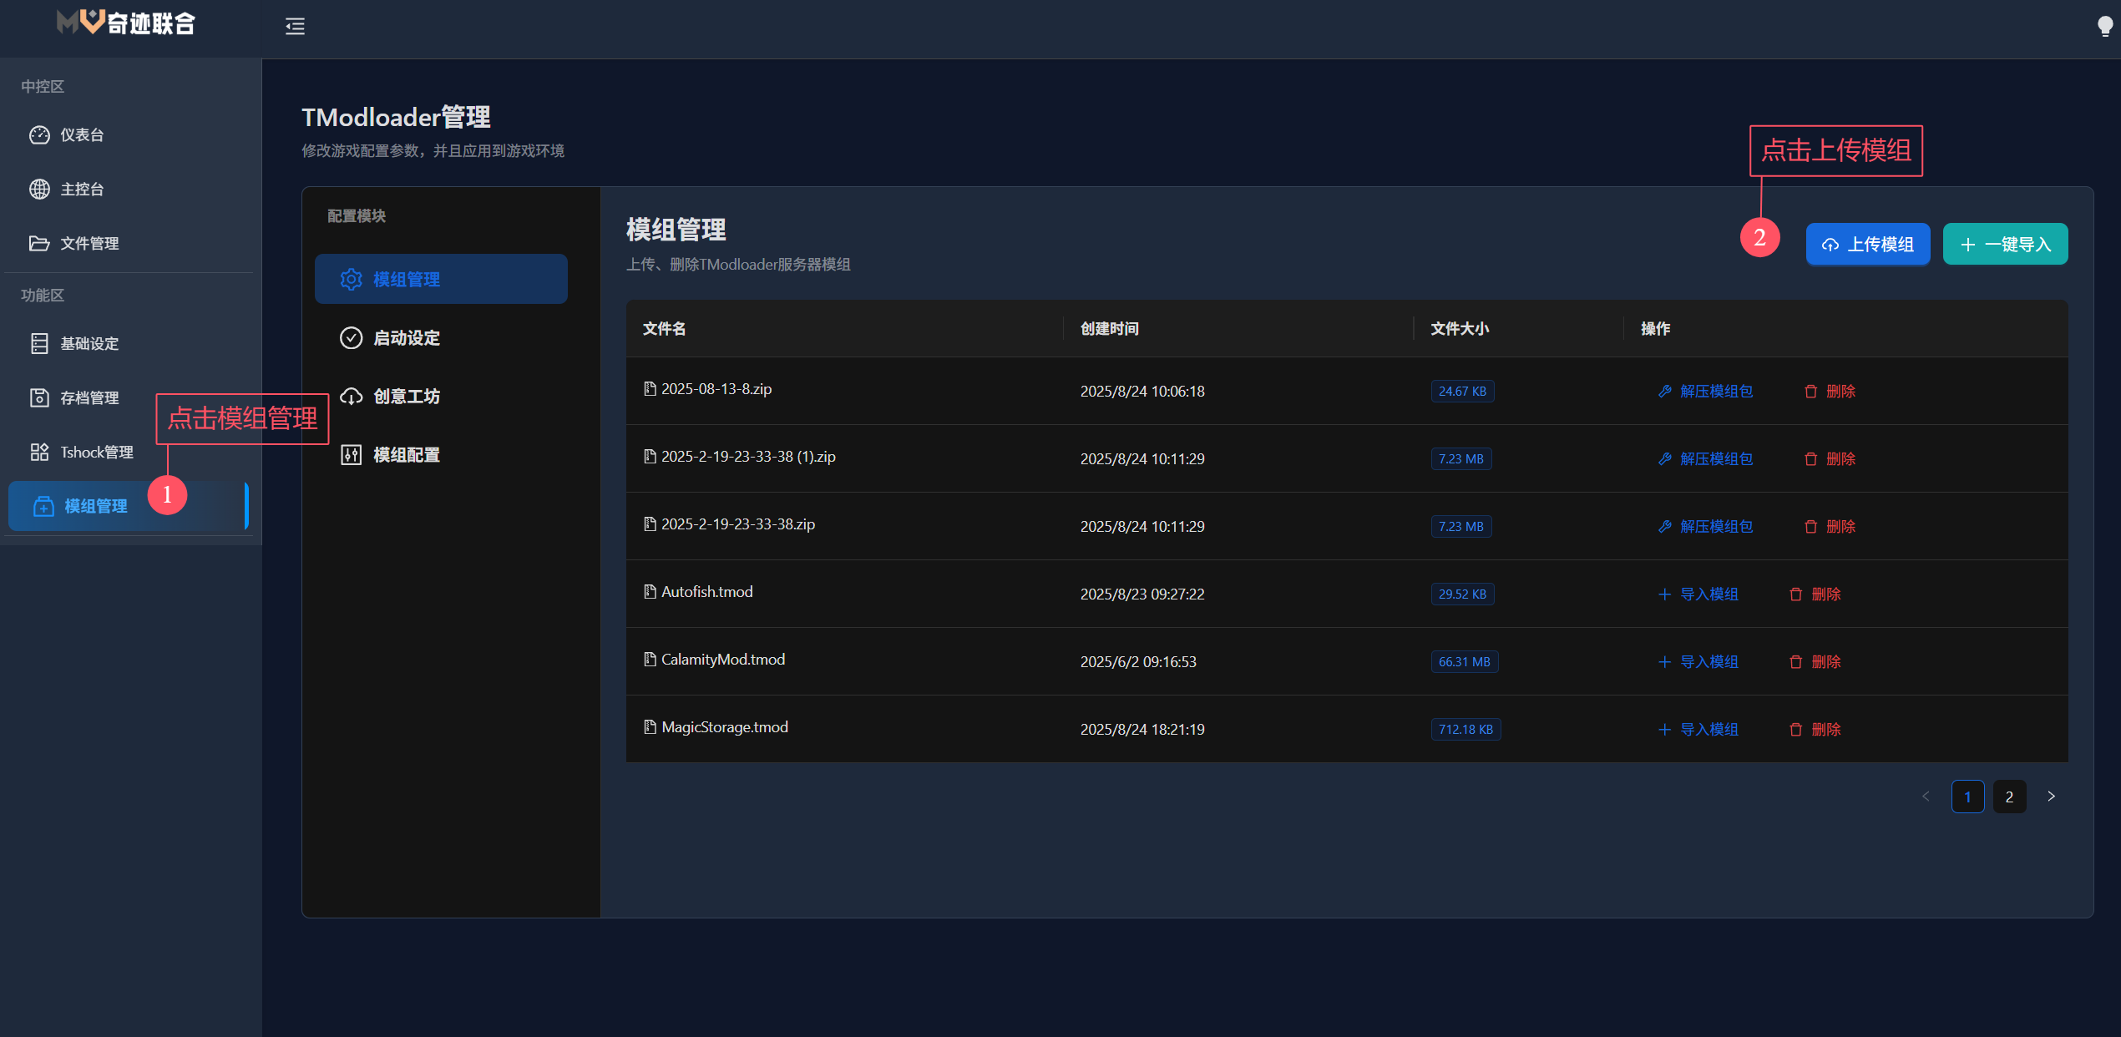
Task: Unzip 2025-08-13-8.zip with 解压模组包
Action: [x=1705, y=392]
